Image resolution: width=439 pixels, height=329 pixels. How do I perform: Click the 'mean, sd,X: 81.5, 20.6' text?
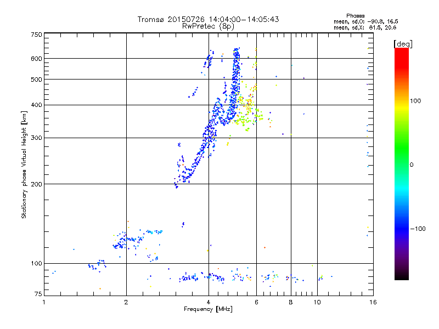click(x=365, y=27)
